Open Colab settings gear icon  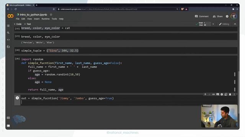click(227, 16)
